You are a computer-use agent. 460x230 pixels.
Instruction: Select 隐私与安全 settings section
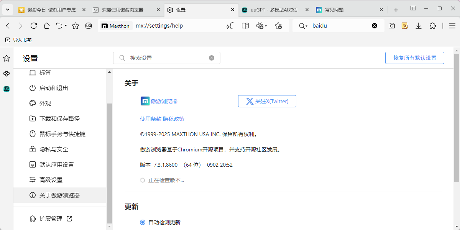coord(55,149)
